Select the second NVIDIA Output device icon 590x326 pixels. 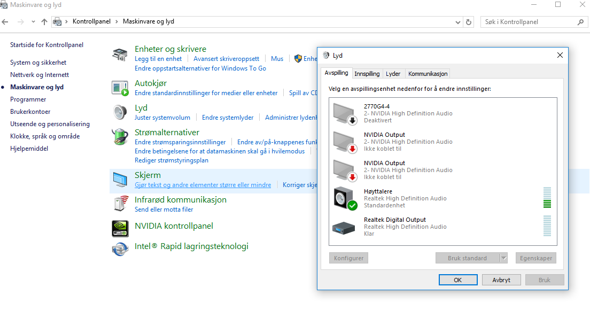coord(345,170)
